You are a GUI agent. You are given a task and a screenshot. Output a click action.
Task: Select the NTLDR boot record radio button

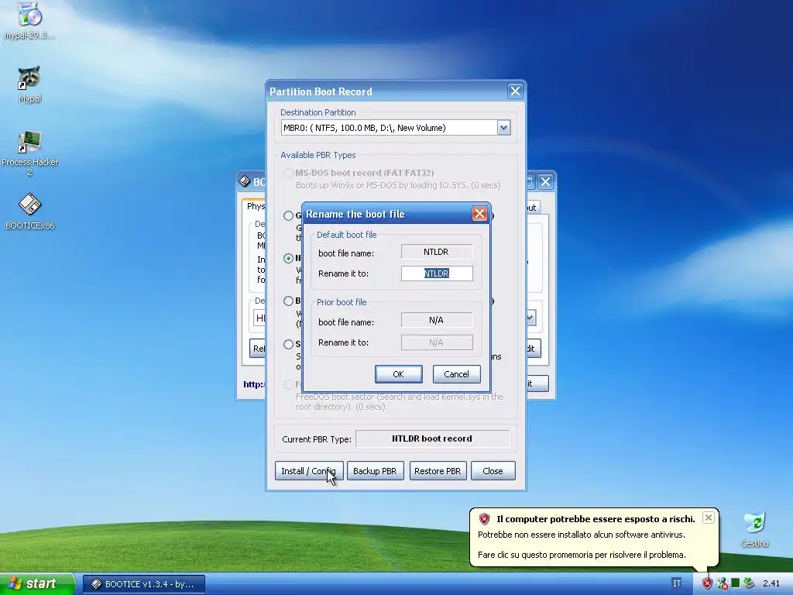[x=288, y=258]
